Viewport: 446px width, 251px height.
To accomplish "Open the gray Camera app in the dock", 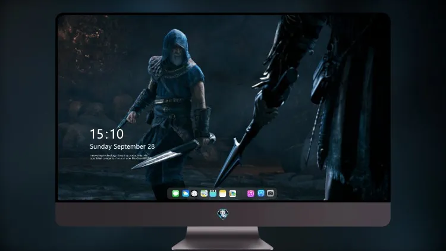I will (x=270, y=193).
